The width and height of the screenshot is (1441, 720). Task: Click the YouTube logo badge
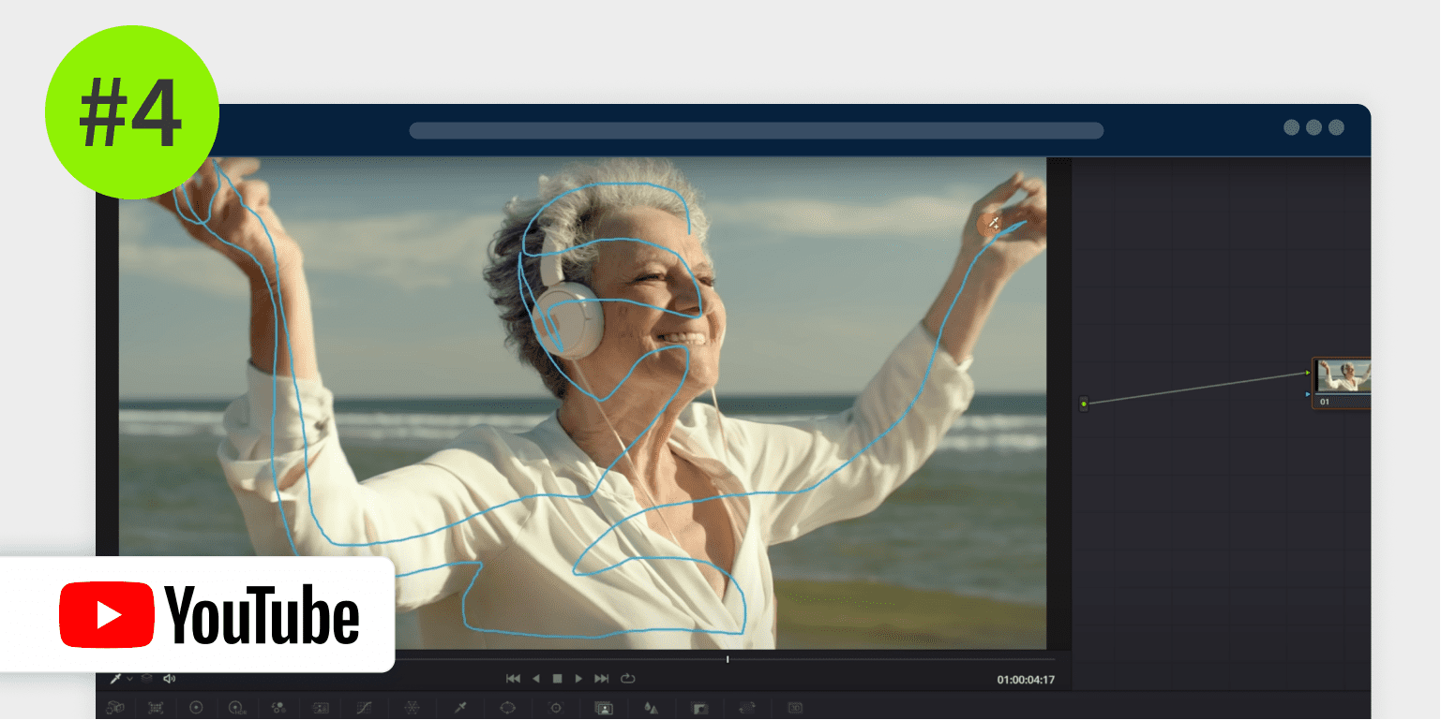[x=208, y=614]
